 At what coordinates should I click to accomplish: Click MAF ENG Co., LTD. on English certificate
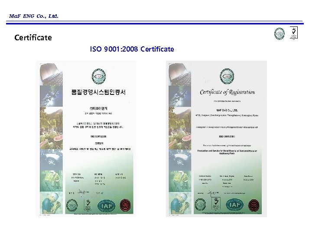227,110
